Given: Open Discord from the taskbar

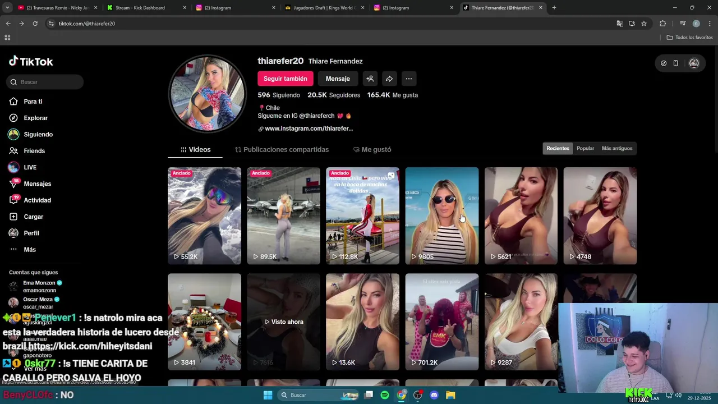Looking at the screenshot, I should point(434,395).
